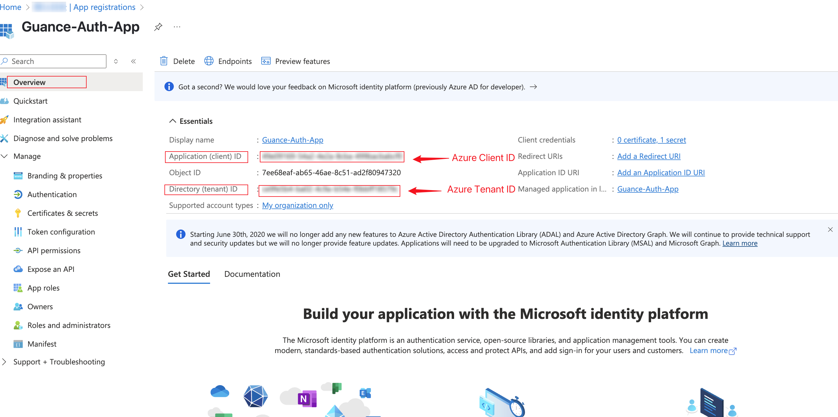Collapse the Essentials section
This screenshot has width=838, height=417.
(173, 121)
